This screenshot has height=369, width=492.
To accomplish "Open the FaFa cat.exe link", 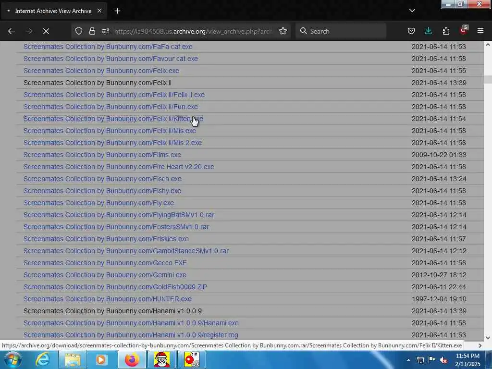I will tap(108, 47).
